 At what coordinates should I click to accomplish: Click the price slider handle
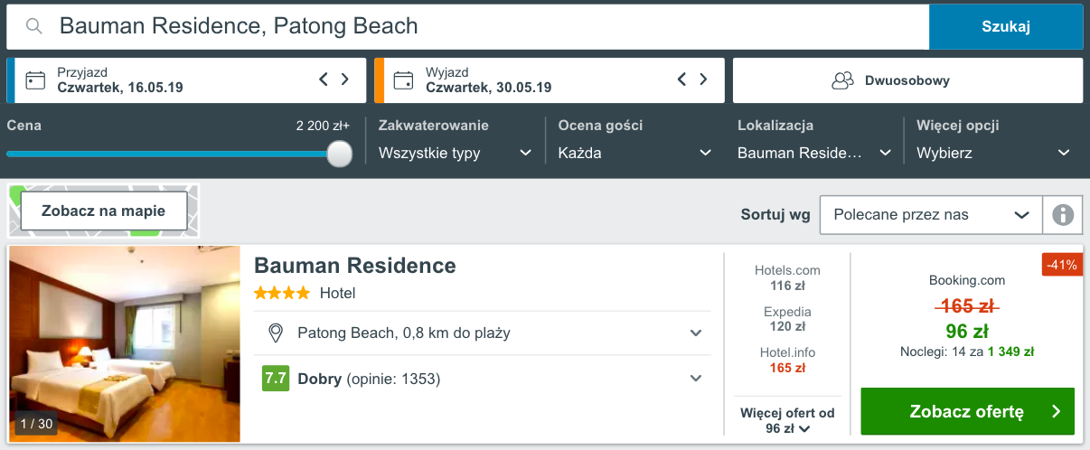click(x=339, y=154)
